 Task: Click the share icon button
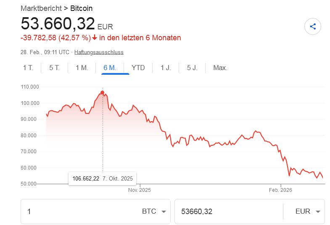click(312, 27)
